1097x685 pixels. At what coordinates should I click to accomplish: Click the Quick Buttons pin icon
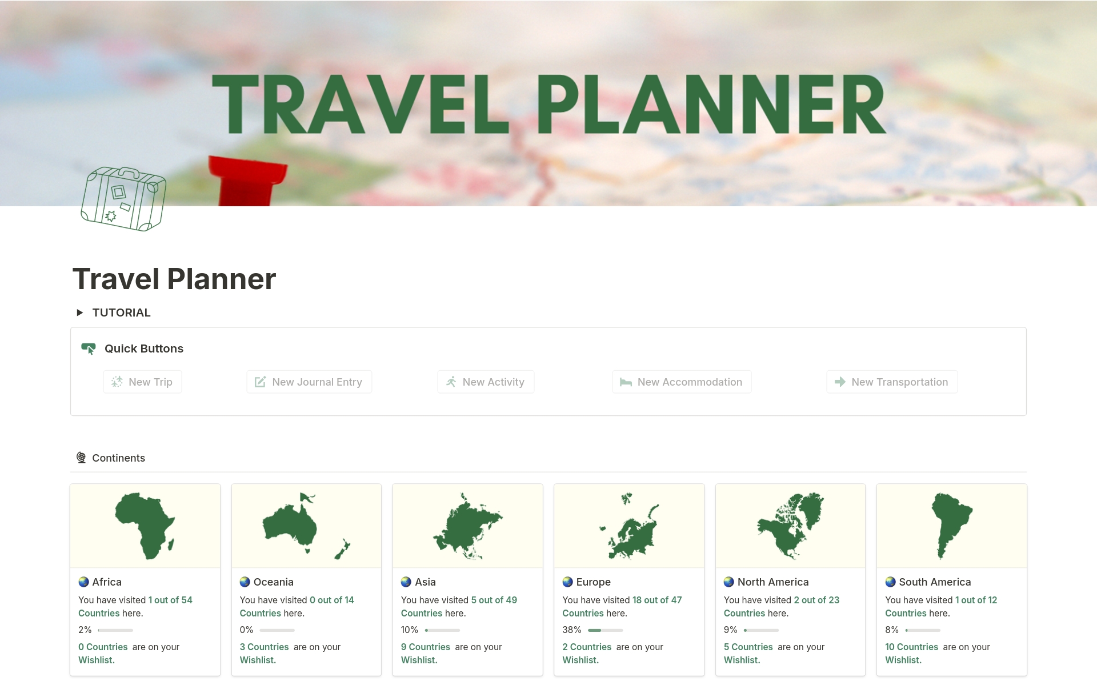[x=89, y=349]
